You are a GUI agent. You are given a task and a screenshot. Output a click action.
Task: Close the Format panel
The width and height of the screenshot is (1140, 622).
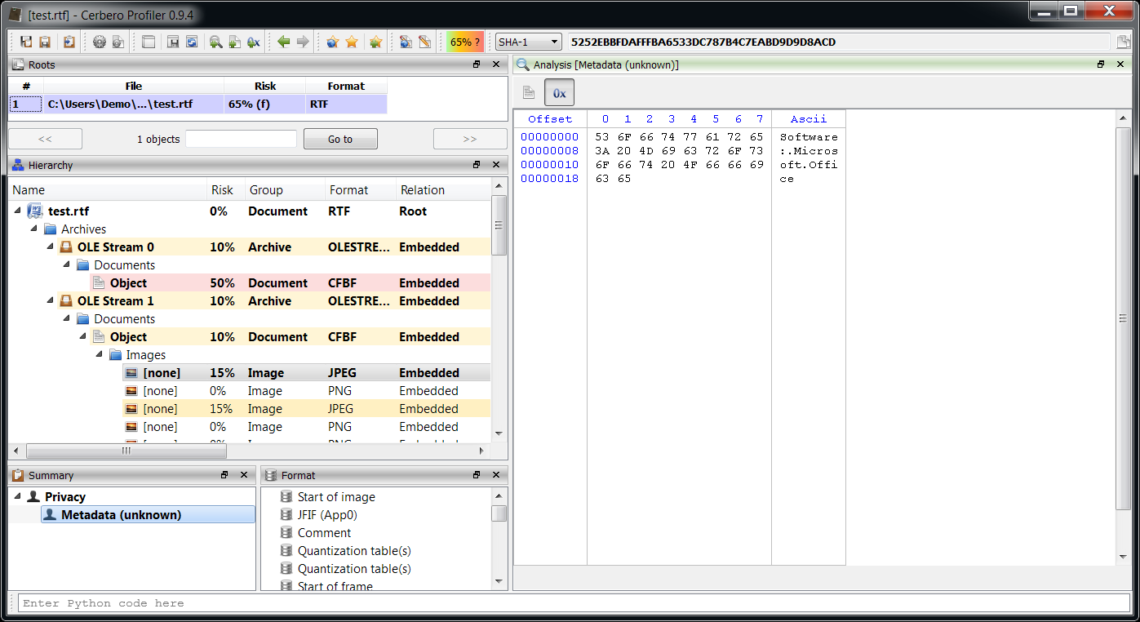(496, 475)
